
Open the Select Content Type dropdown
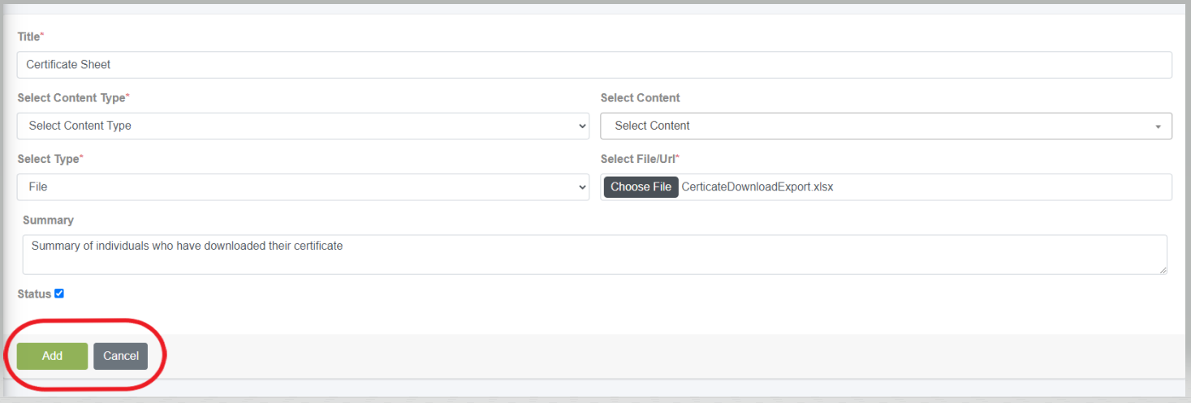click(x=303, y=126)
